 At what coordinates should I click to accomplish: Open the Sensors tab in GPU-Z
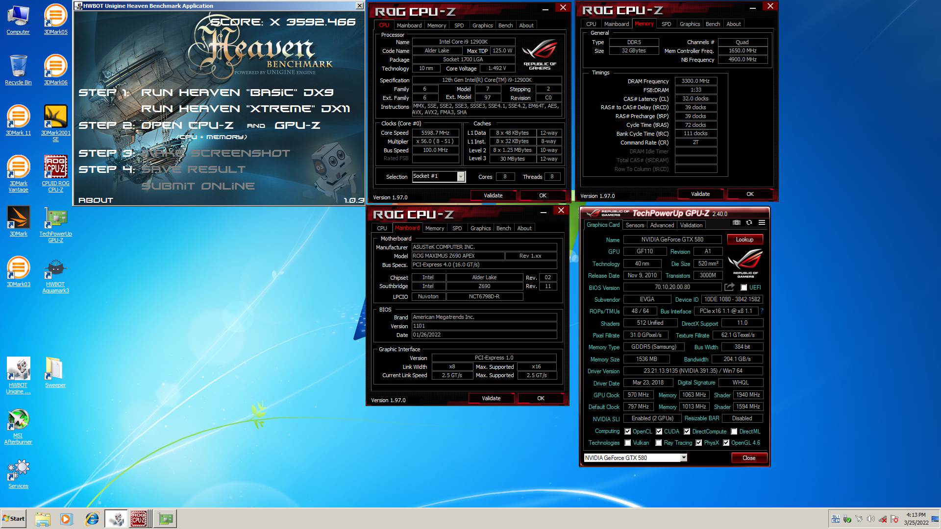coord(635,225)
